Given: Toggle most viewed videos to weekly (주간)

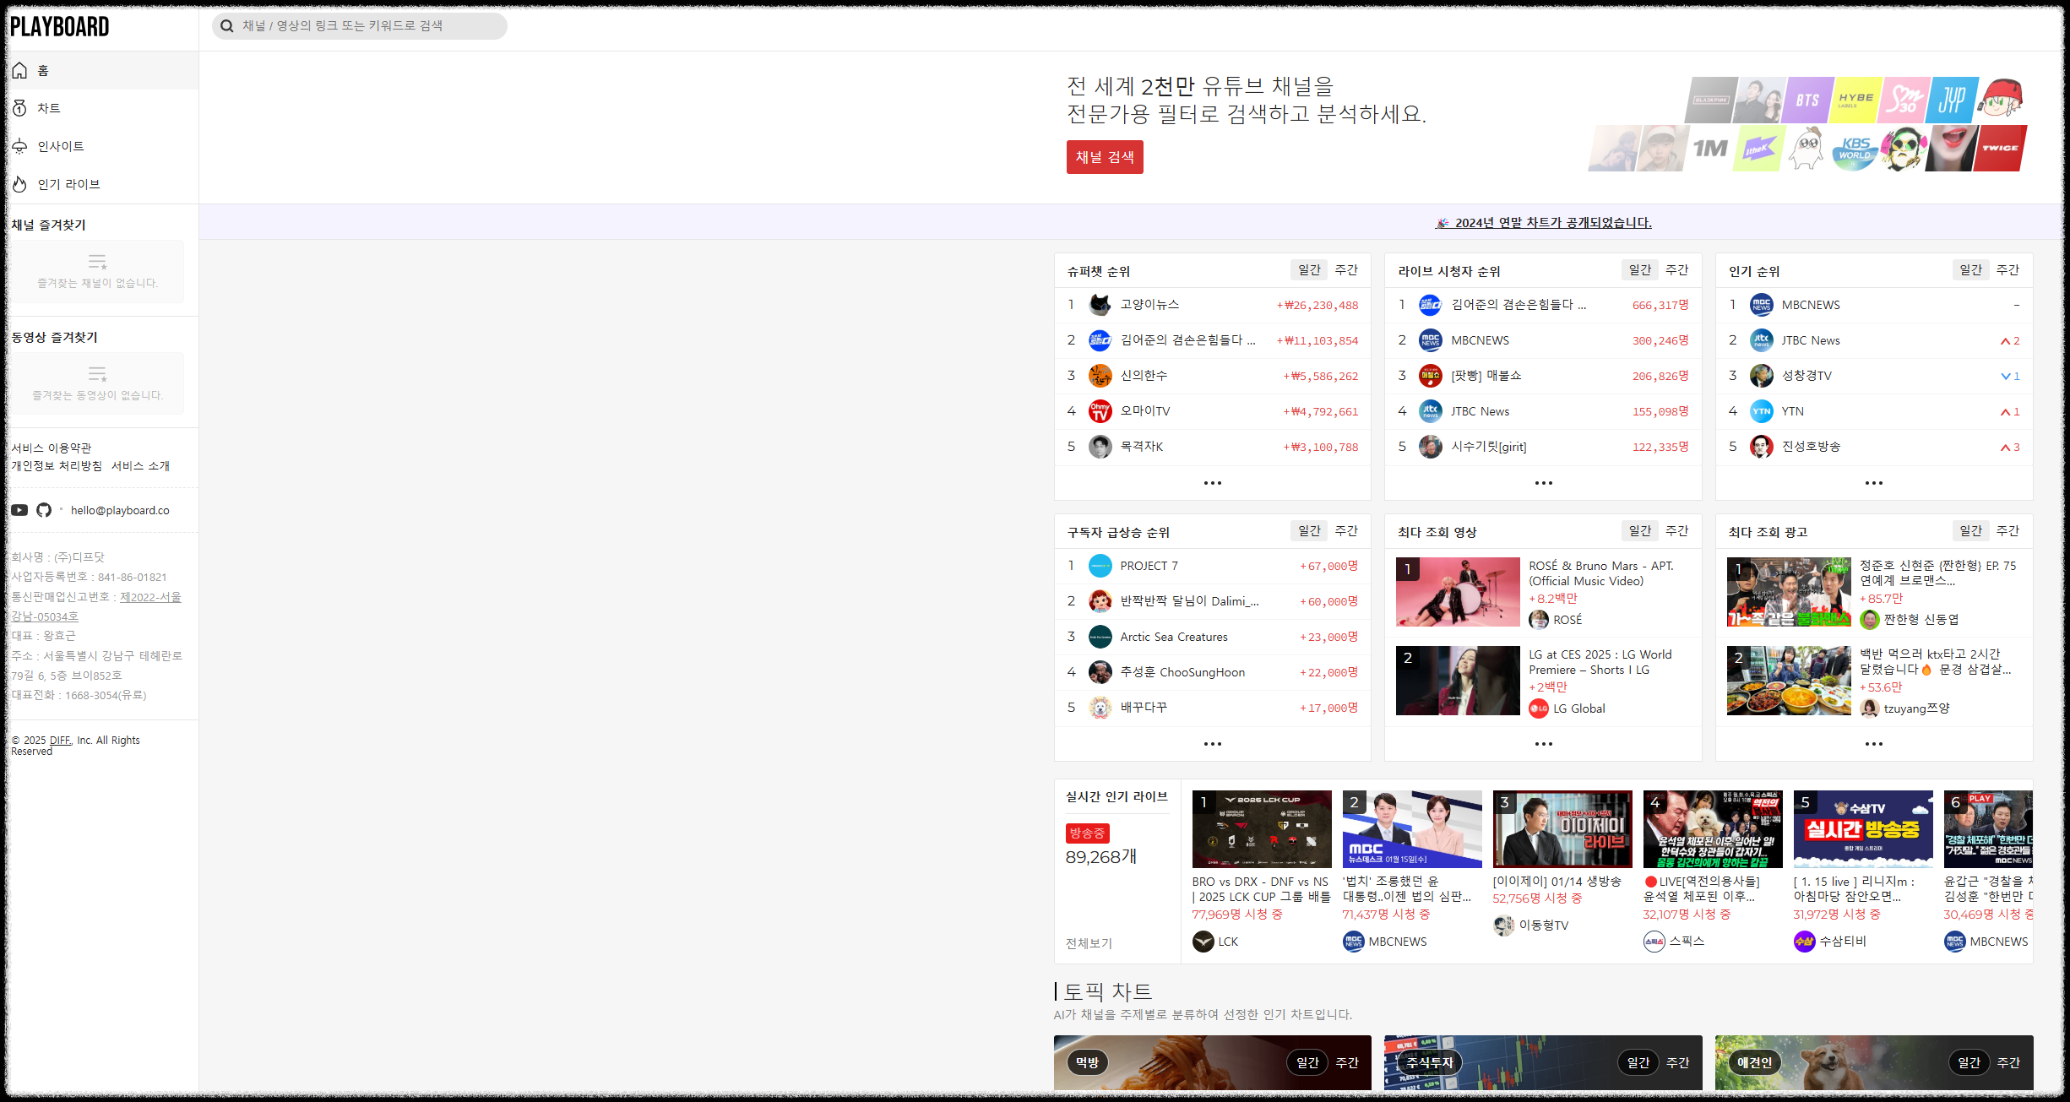Looking at the screenshot, I should [x=1676, y=531].
